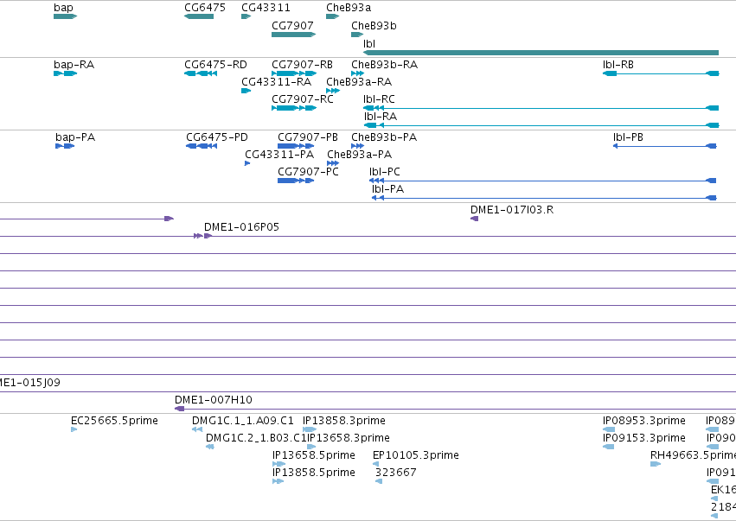736x521 pixels.
Task: Select the DME1-017I03.R clone
Action: tap(474, 219)
